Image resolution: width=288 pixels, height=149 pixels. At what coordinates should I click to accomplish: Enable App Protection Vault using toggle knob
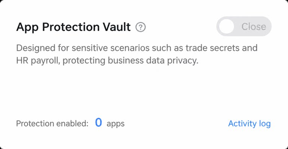tap(226, 26)
